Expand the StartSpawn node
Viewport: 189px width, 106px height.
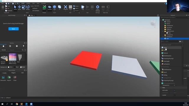point(163,37)
